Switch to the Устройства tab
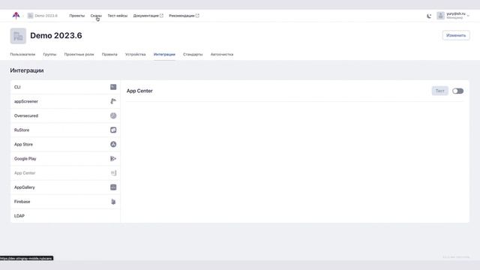The image size is (480, 270). [x=135, y=54]
